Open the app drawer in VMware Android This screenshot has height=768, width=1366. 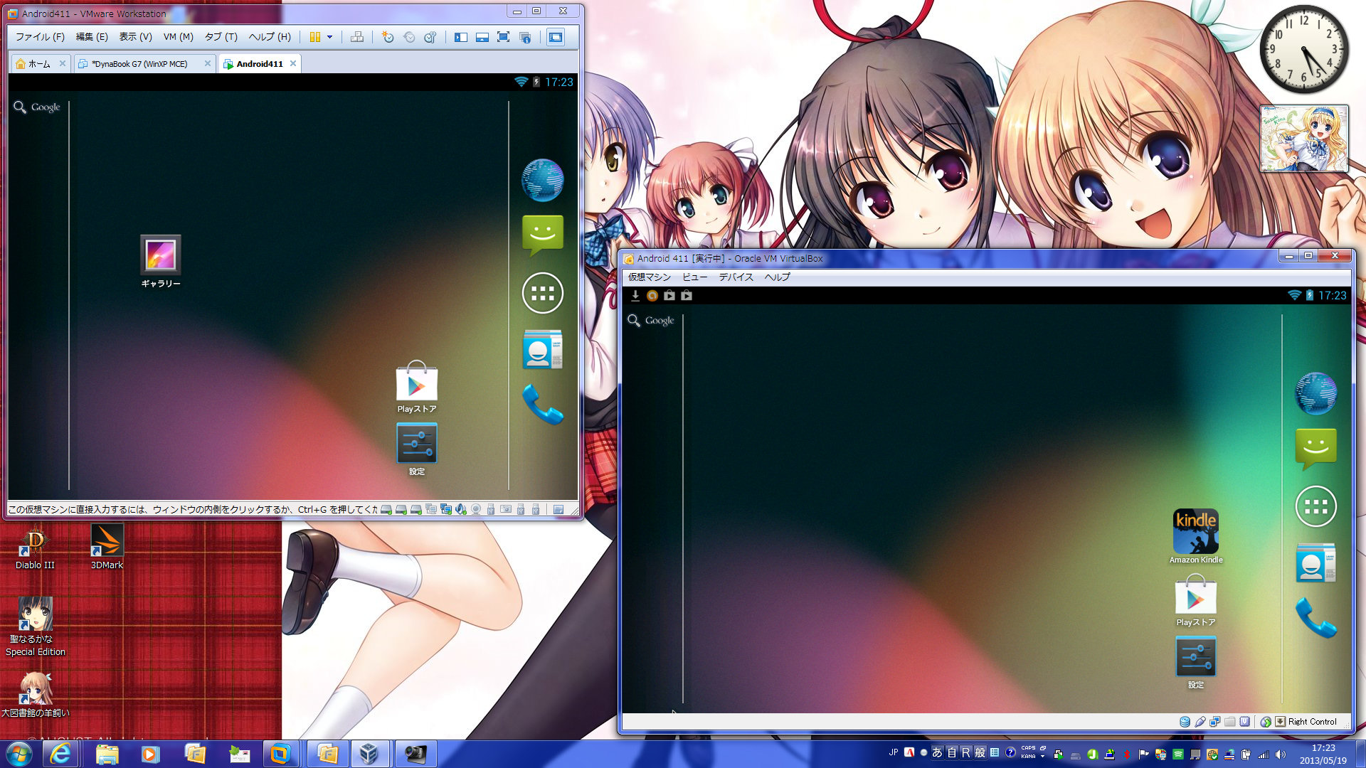coord(542,293)
